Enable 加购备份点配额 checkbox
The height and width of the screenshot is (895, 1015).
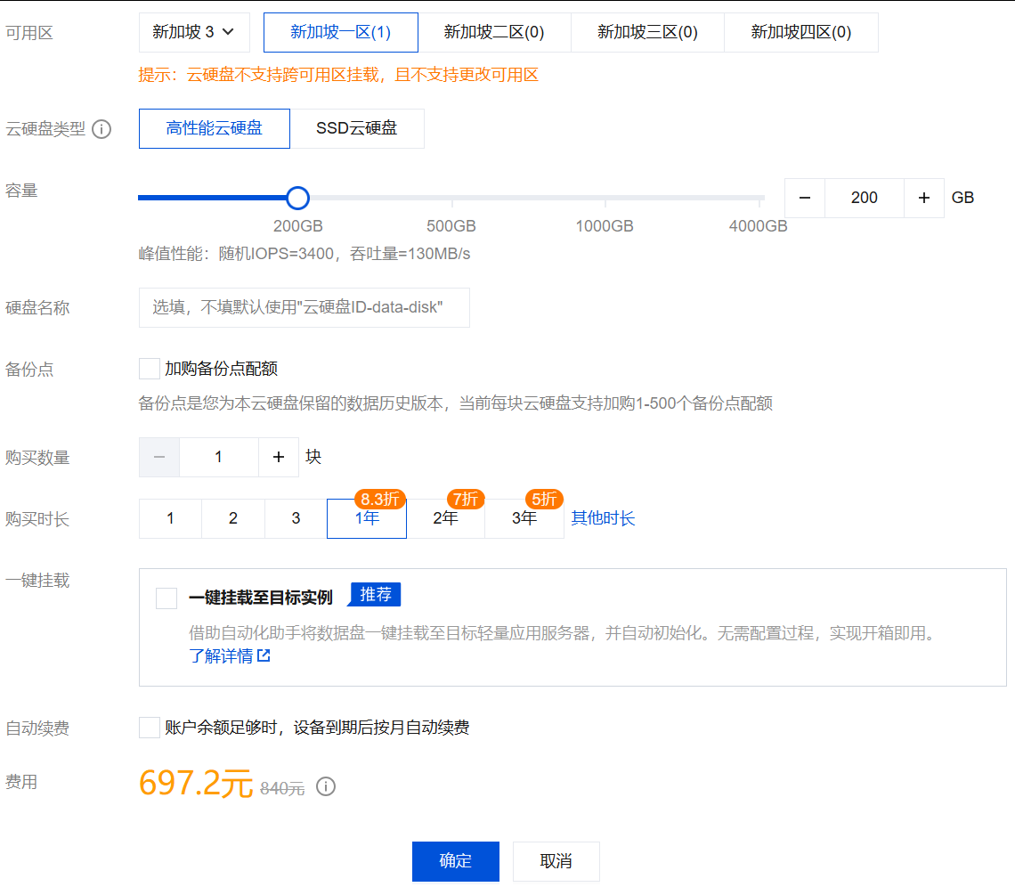pos(150,369)
